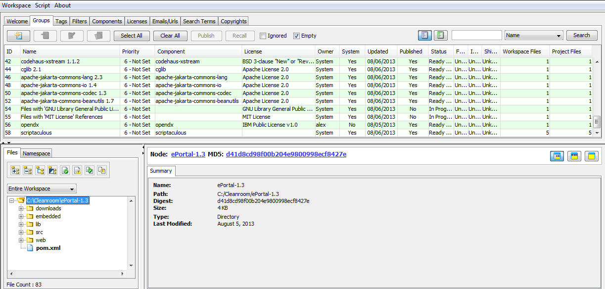
Task: Click the green list view icon beside search field
Action: tap(440, 36)
